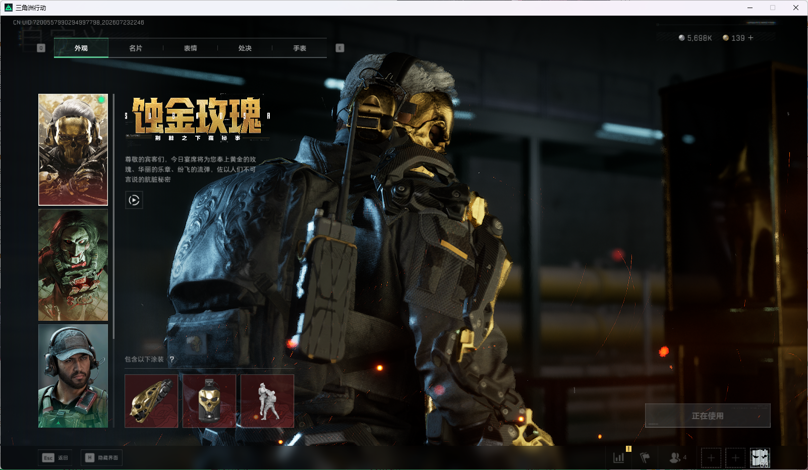Play the 蚀金玫瑰 skin preview video

(x=134, y=200)
